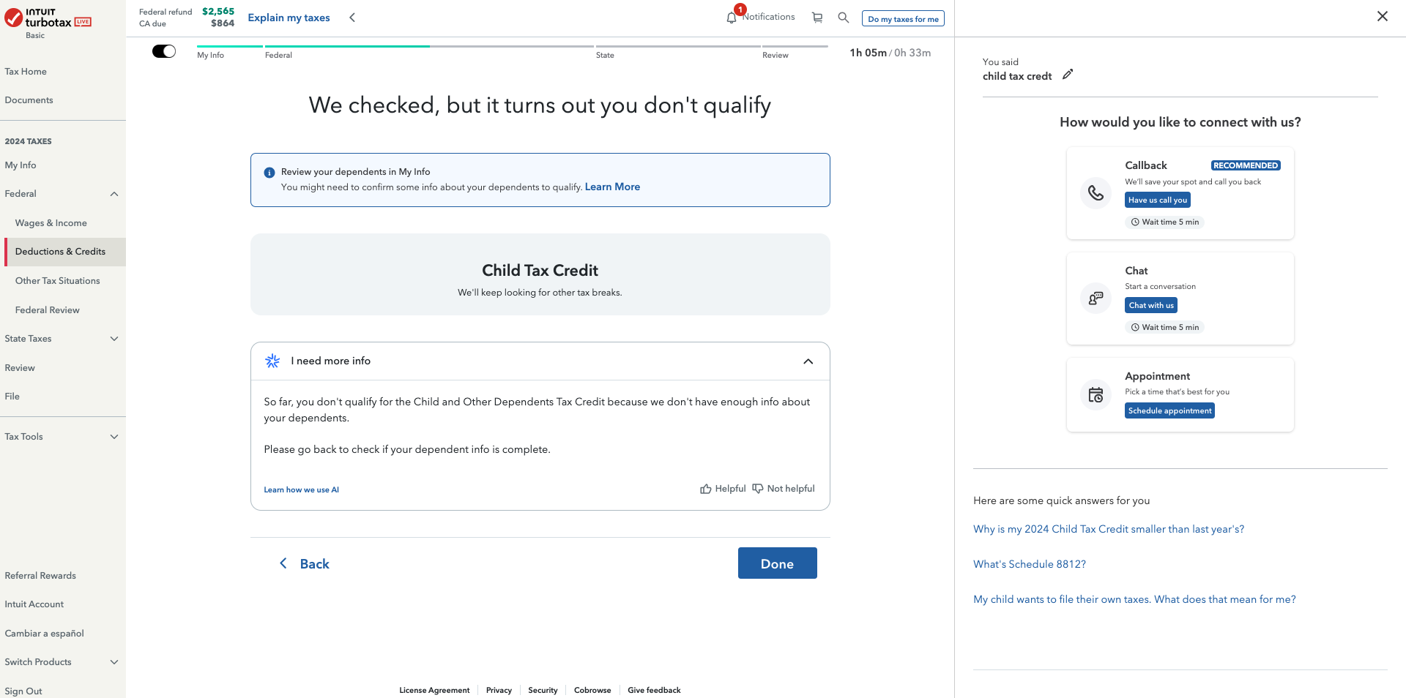Toggle the black switch near progress bar
This screenshot has width=1406, height=698.
coord(164,51)
